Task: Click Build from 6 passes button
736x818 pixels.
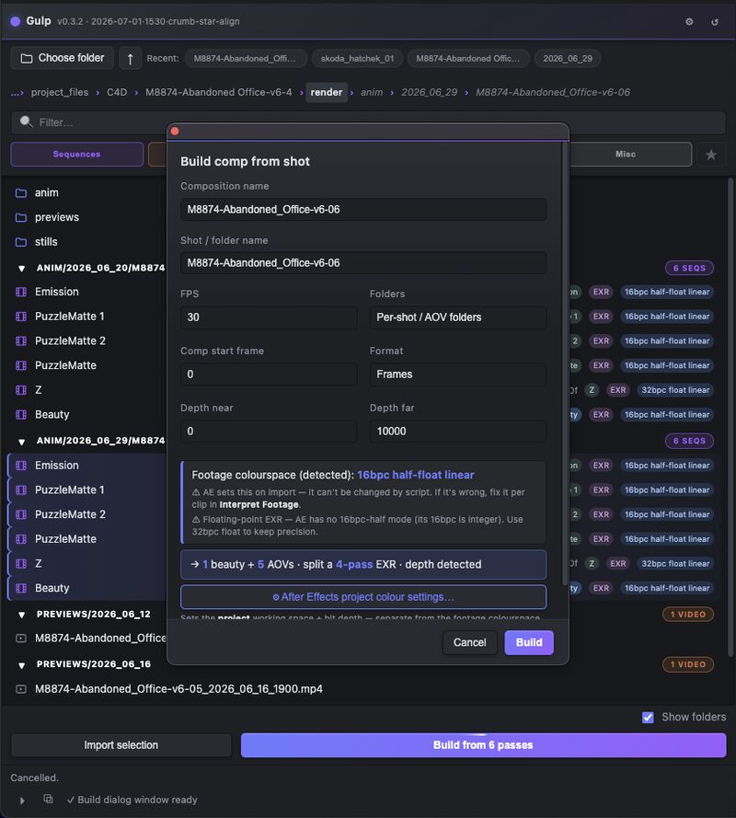Action: click(x=483, y=745)
